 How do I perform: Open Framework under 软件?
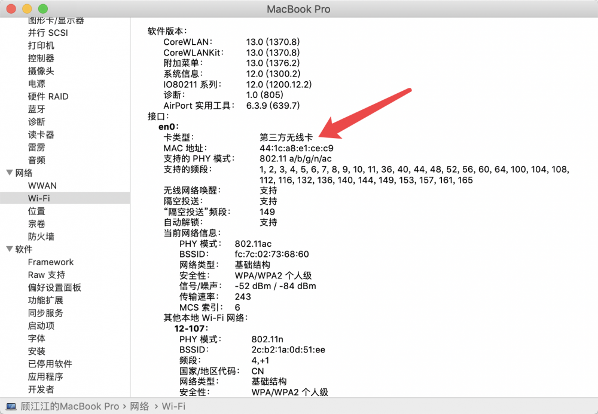(x=51, y=262)
